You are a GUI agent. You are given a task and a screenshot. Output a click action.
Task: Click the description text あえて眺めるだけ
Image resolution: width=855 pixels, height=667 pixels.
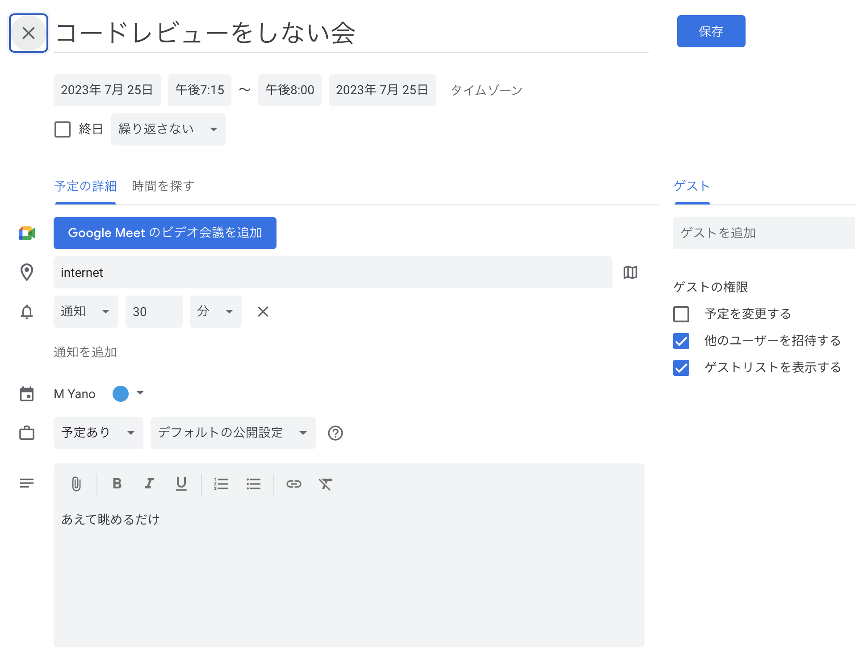point(110,520)
